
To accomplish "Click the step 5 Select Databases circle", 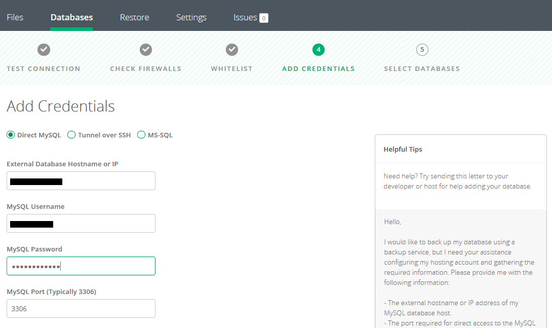I will click(x=422, y=50).
